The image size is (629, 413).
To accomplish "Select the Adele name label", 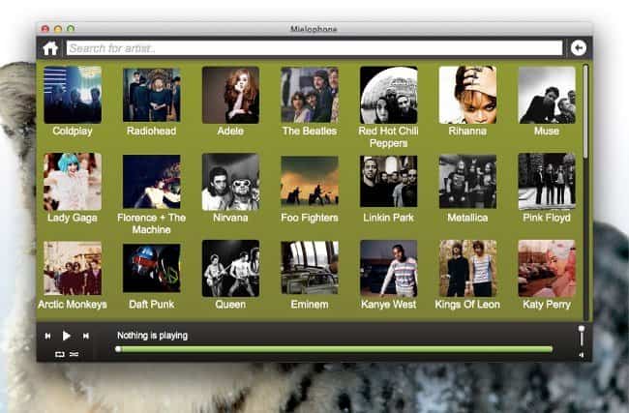I will pos(230,132).
